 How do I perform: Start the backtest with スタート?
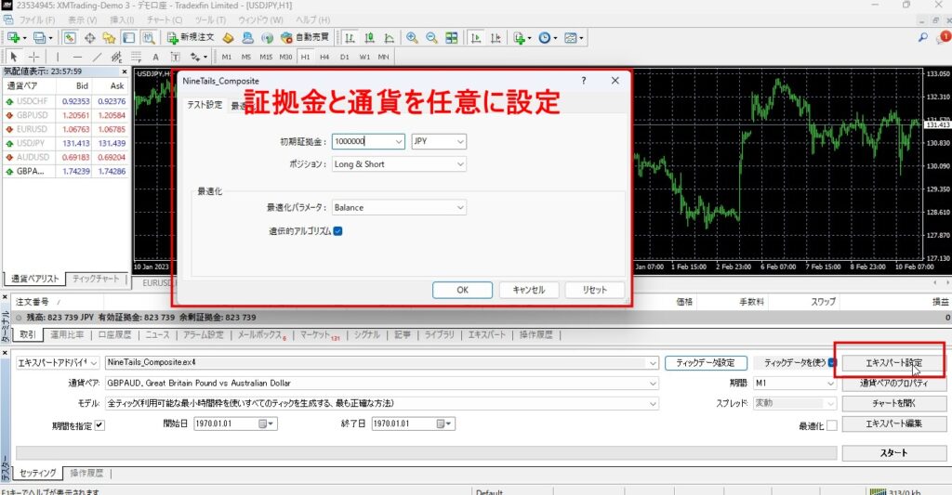click(893, 452)
